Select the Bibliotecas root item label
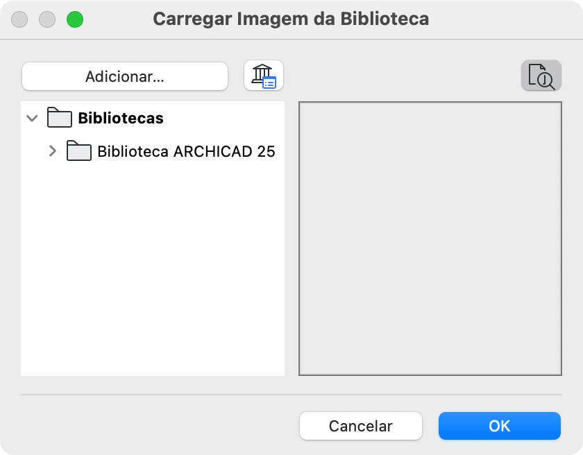 [121, 118]
